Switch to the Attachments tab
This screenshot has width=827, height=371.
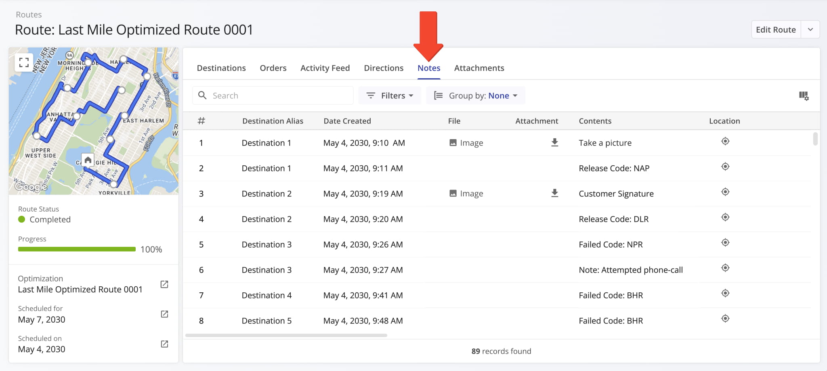pyautogui.click(x=479, y=68)
